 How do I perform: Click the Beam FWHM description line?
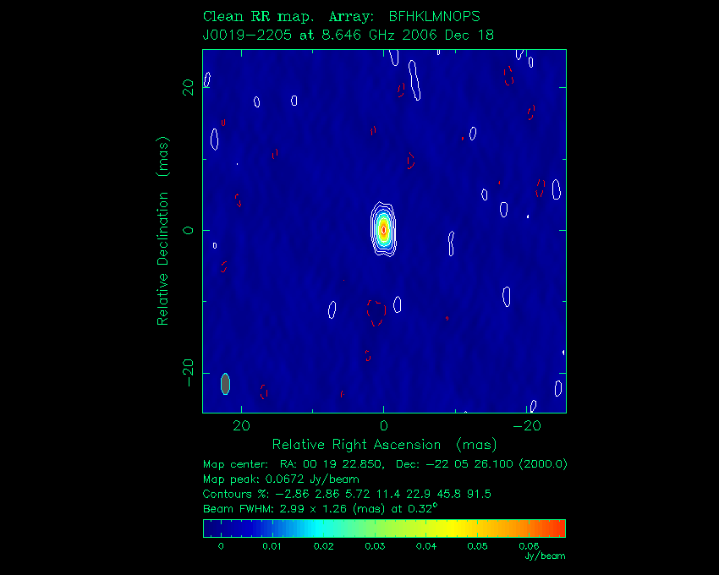pyautogui.click(x=320, y=508)
